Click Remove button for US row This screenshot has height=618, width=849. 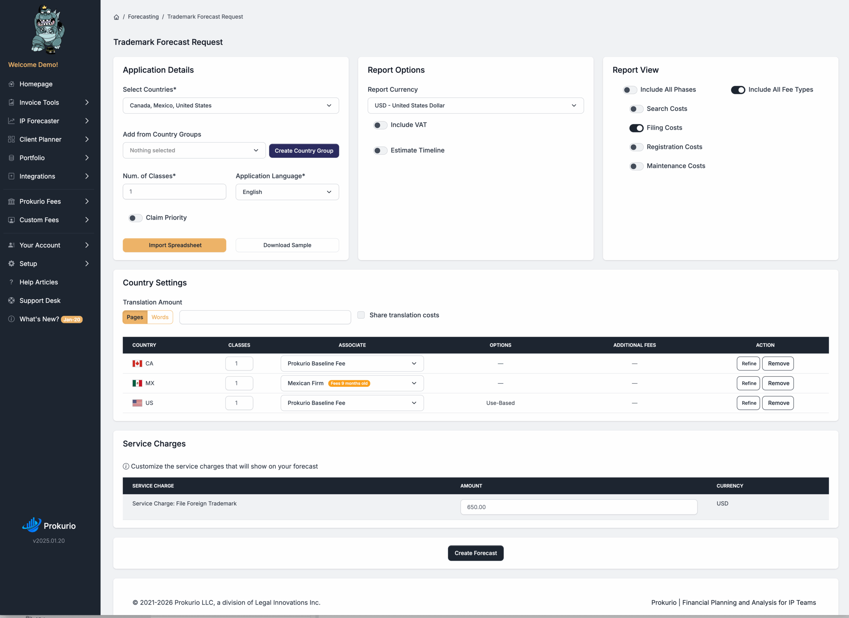coord(778,403)
